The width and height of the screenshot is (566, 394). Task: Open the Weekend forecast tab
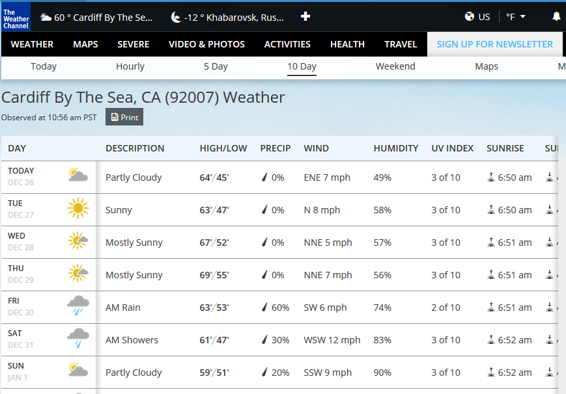[395, 66]
